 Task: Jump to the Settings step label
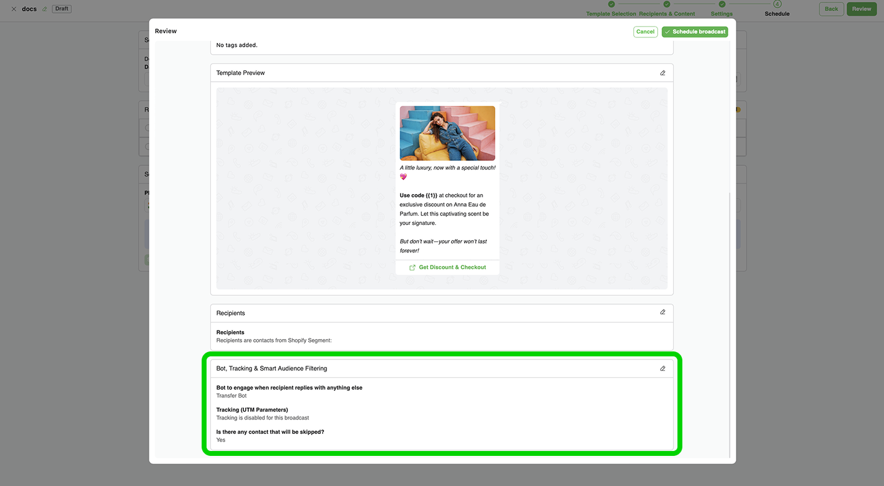tap(722, 14)
